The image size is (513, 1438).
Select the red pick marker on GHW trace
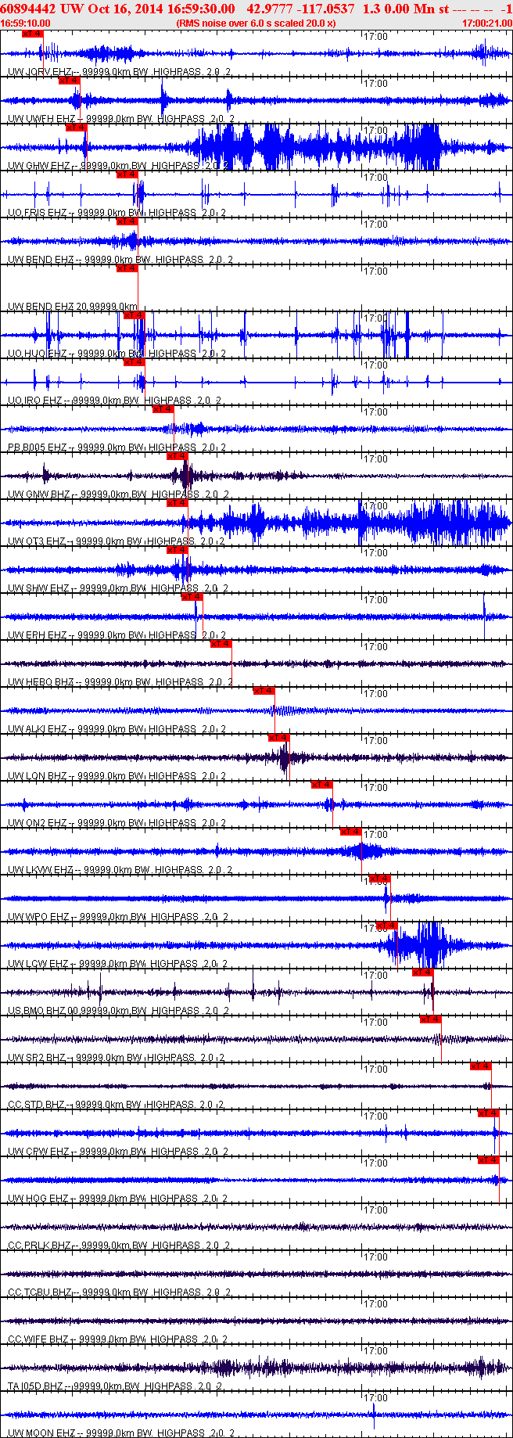pyautogui.click(x=76, y=128)
